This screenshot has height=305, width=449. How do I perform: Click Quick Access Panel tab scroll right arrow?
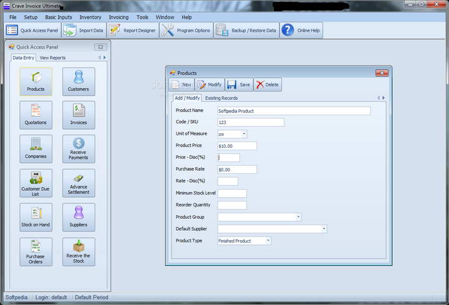pos(105,57)
